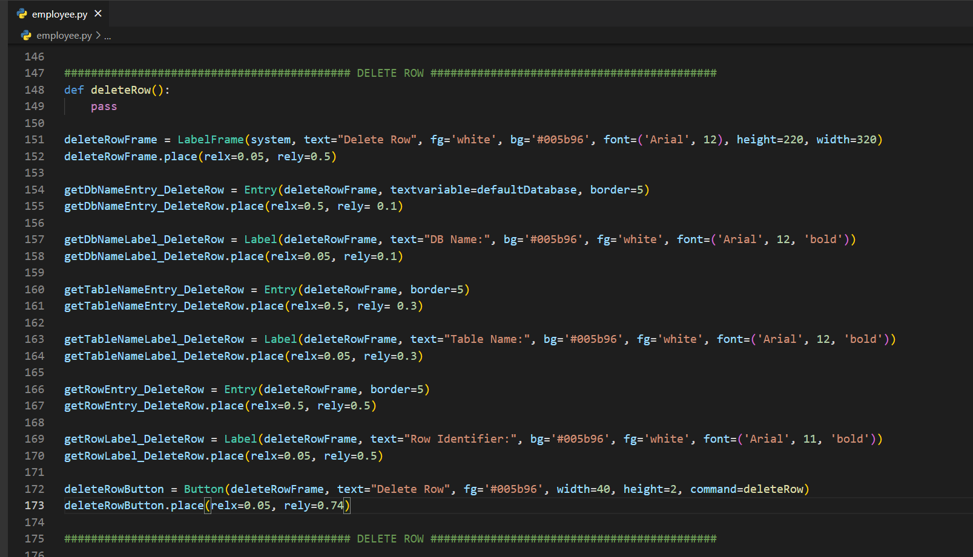Image resolution: width=973 pixels, height=557 pixels.
Task: Click the Python file icon in breadcrumb
Action: [x=26, y=36]
